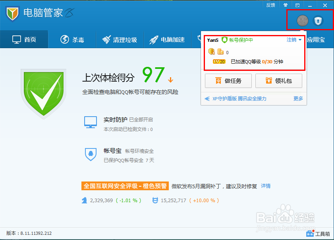The image size is (334, 240).
Task: Open 实时防护 已全部开启 entry
Action: coord(128,119)
